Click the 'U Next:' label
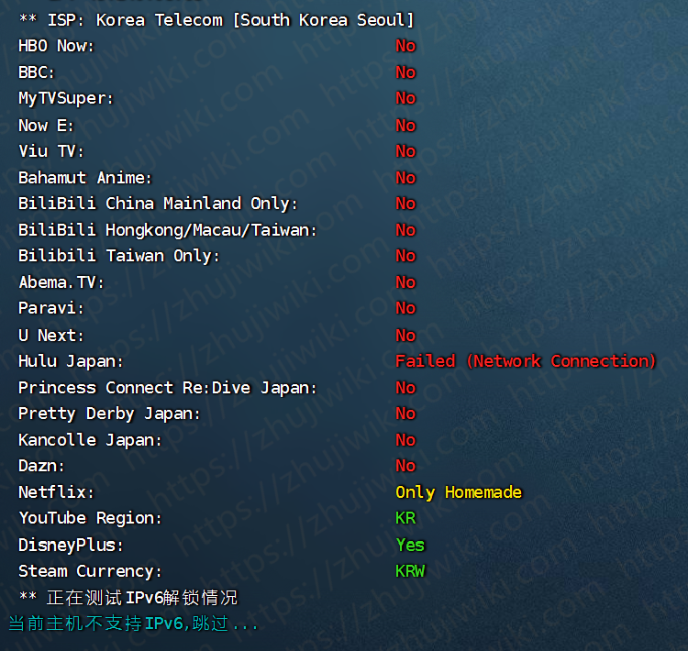 [x=50, y=336]
